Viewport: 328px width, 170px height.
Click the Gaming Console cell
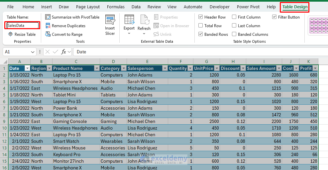[x=76, y=121]
